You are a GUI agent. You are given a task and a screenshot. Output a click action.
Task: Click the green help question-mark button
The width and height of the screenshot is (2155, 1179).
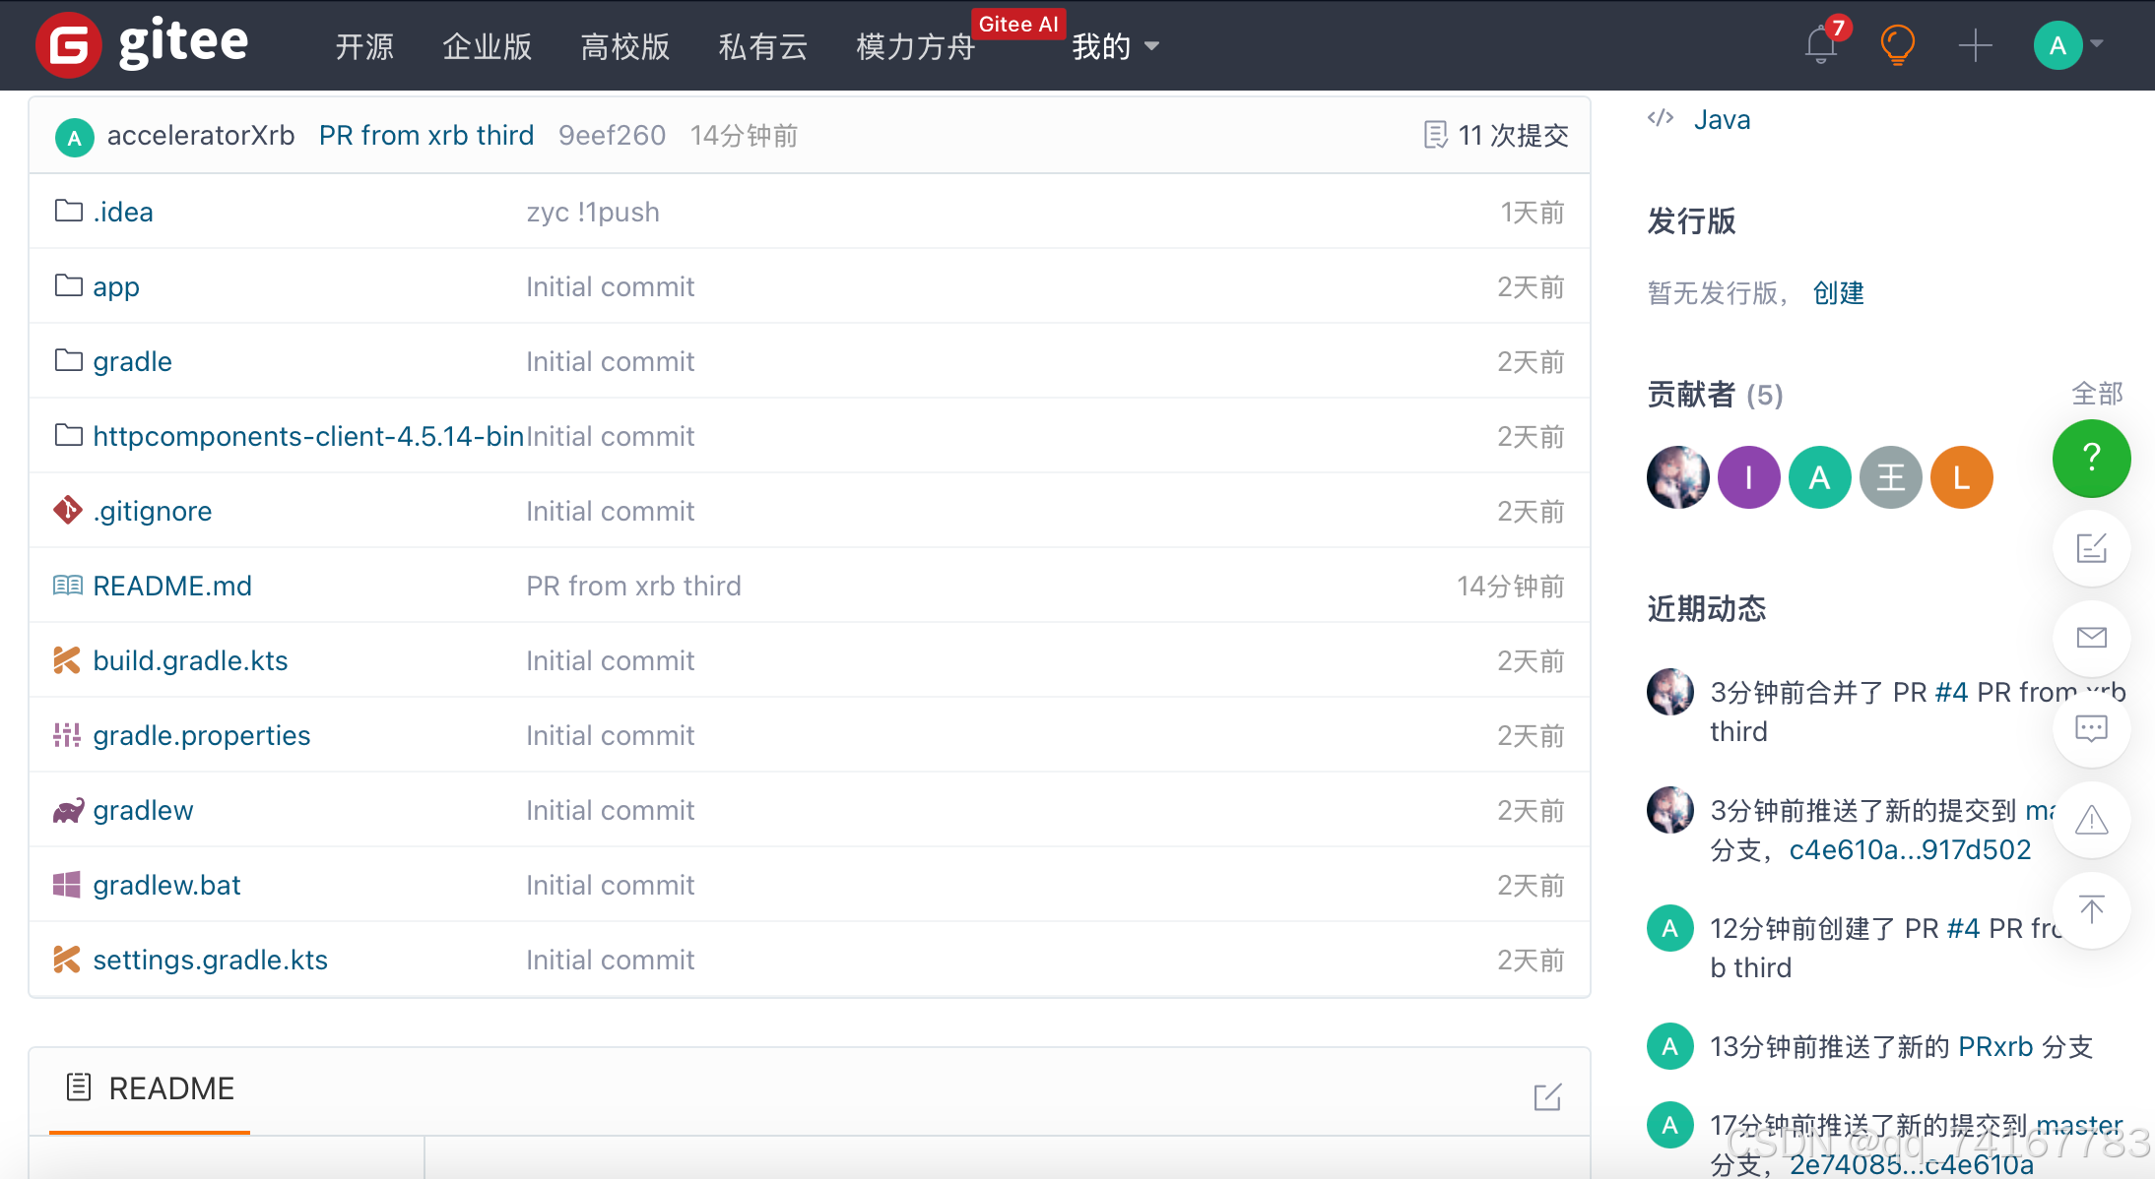tap(2091, 458)
